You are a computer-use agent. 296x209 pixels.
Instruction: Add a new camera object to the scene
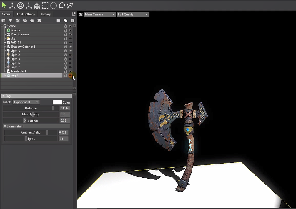[18, 20]
